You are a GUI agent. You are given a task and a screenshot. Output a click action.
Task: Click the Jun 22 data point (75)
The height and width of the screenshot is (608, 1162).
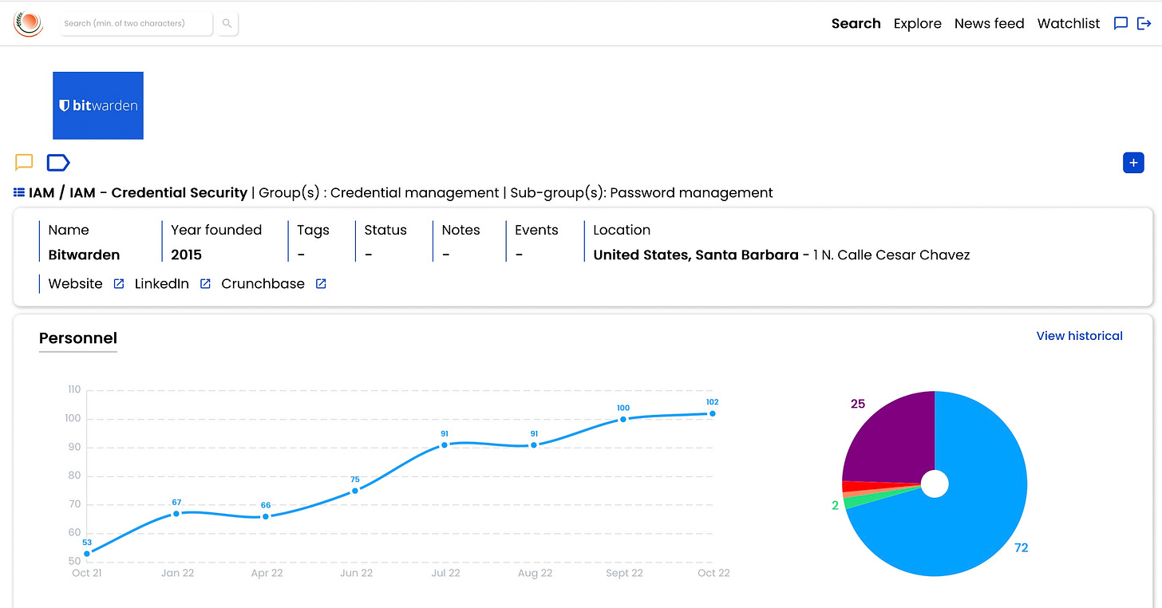(355, 491)
